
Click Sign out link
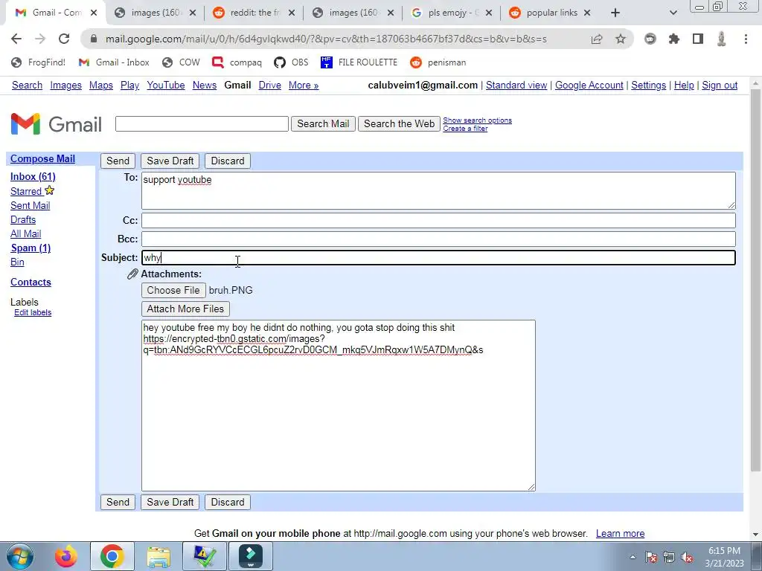coord(720,85)
